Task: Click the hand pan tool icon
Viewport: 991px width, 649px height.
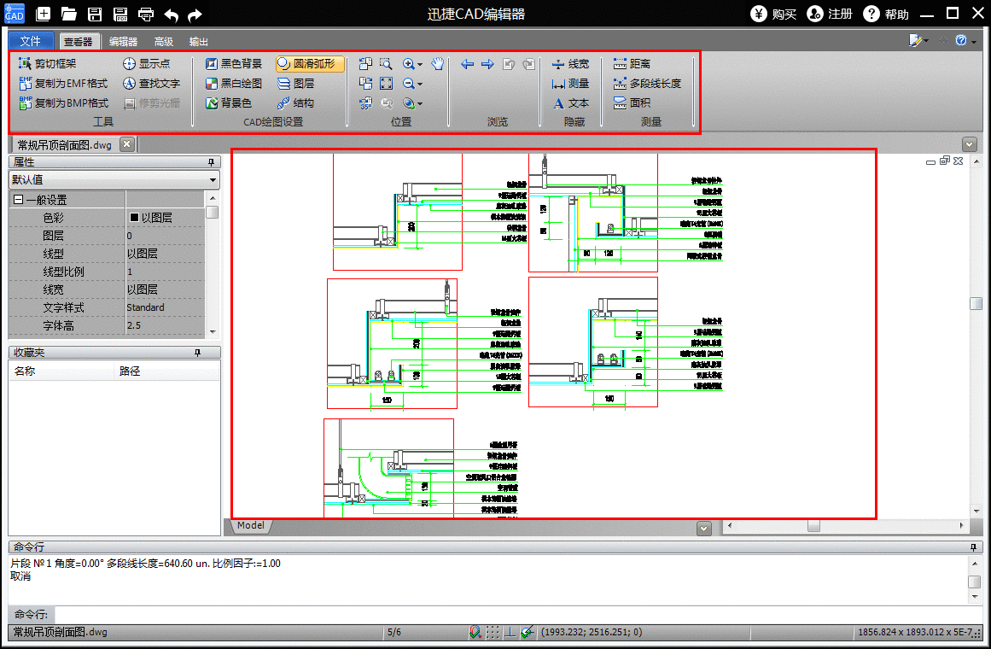Action: point(438,63)
